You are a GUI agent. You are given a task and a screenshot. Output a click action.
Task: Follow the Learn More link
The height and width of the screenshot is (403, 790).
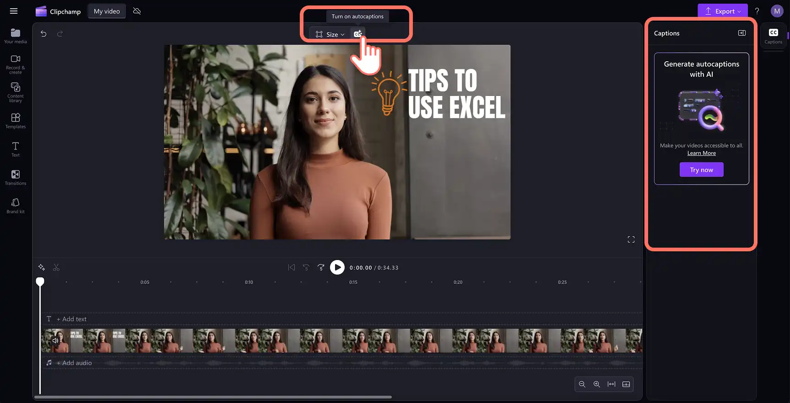tap(702, 154)
